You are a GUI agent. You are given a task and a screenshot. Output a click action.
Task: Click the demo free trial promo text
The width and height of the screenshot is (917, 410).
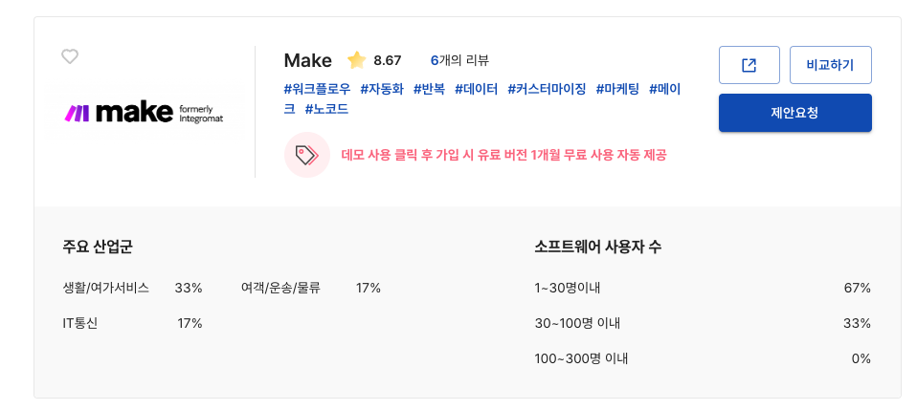[x=503, y=155]
